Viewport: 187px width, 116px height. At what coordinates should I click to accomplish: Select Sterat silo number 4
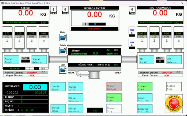coord(44,37)
